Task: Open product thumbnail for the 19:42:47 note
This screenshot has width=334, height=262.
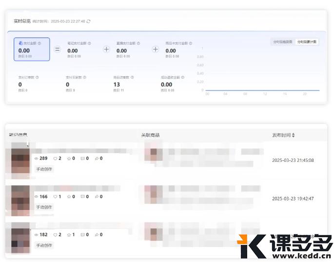Action: pos(153,194)
